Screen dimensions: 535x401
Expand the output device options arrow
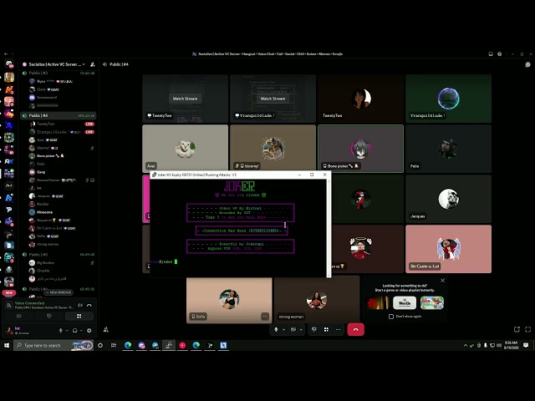point(81,331)
